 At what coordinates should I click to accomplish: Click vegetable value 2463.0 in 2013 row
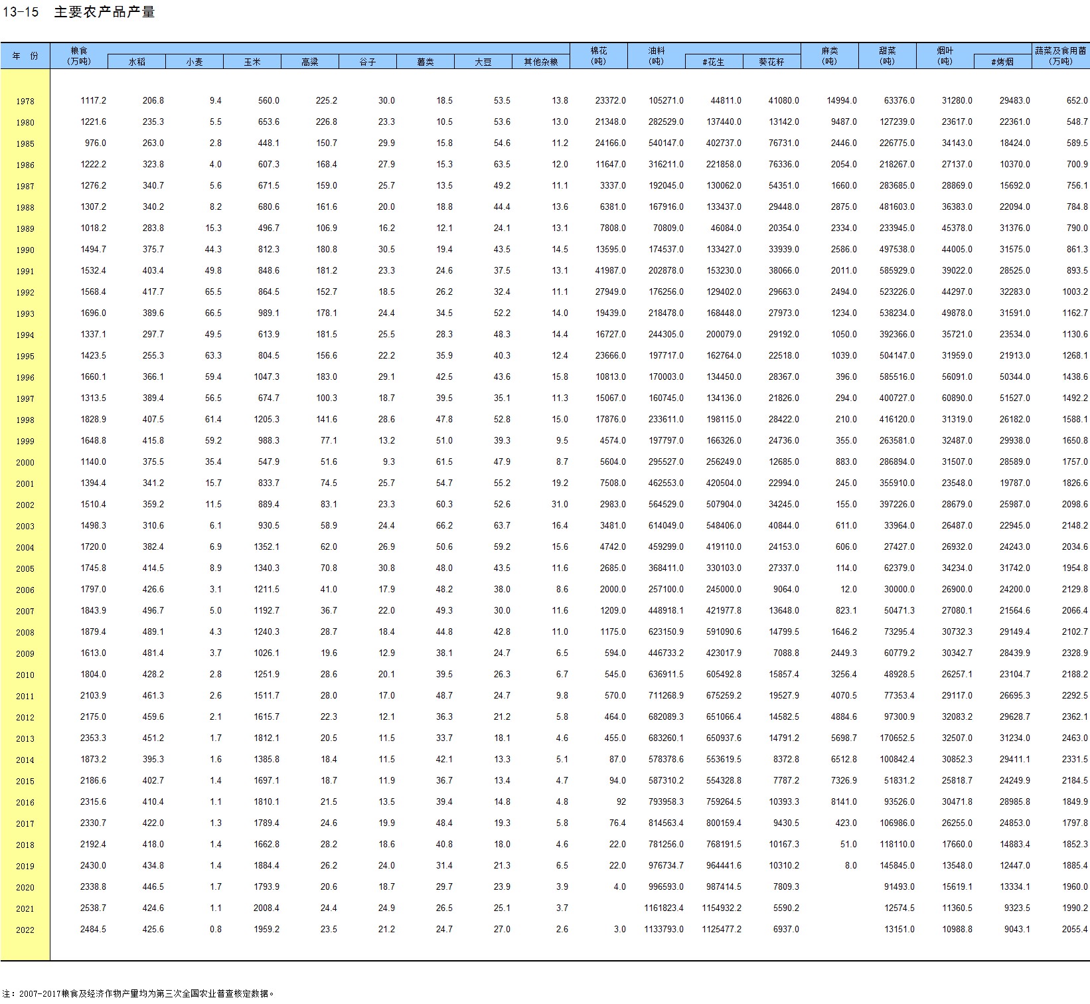tap(1075, 738)
